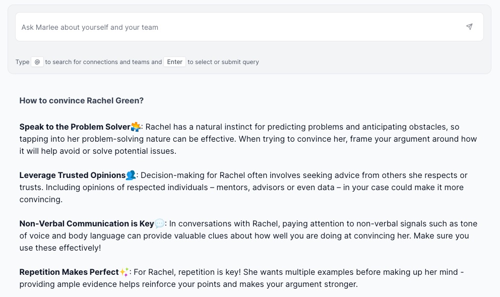Click the sparkles emoji icon
Screen dimensions: 500x297
[x=124, y=272]
